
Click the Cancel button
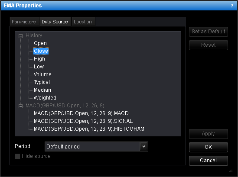208,161
